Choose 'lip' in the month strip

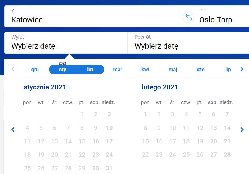point(228,70)
